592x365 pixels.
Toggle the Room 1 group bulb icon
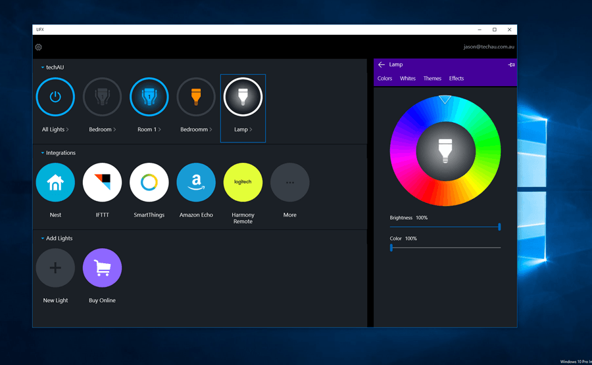pos(149,97)
